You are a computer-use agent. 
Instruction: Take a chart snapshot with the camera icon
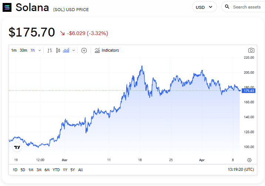coord(251,51)
